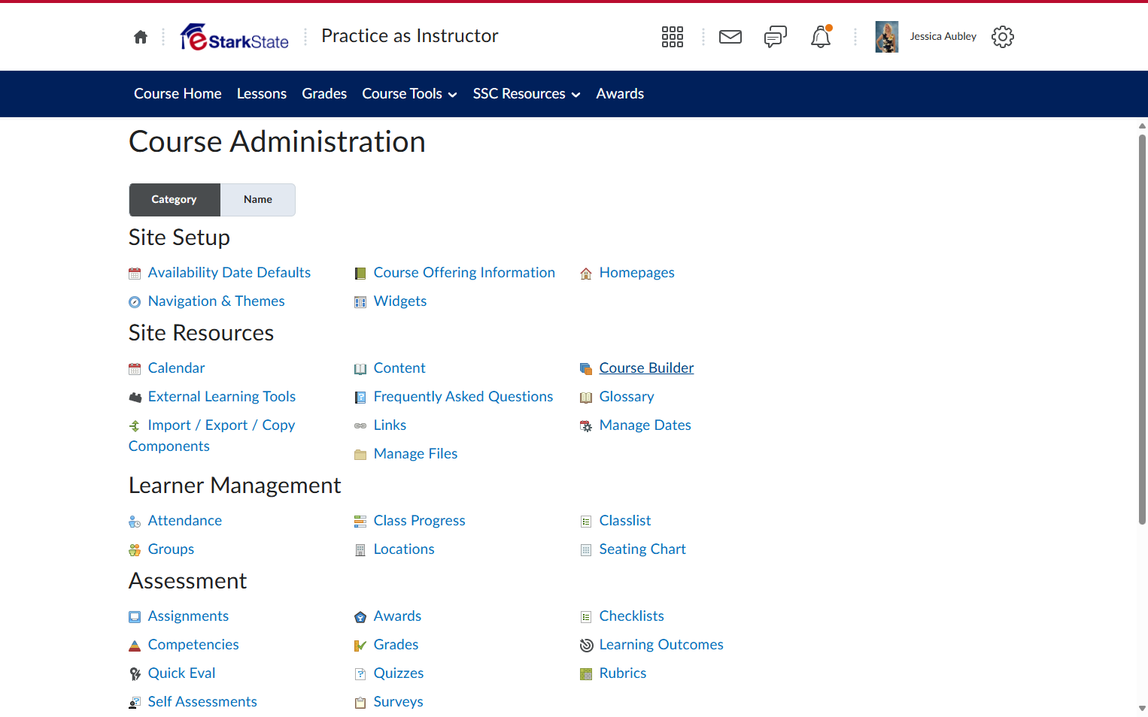Open update alerts bell icon
The height and width of the screenshot is (717, 1148).
pyautogui.click(x=821, y=37)
